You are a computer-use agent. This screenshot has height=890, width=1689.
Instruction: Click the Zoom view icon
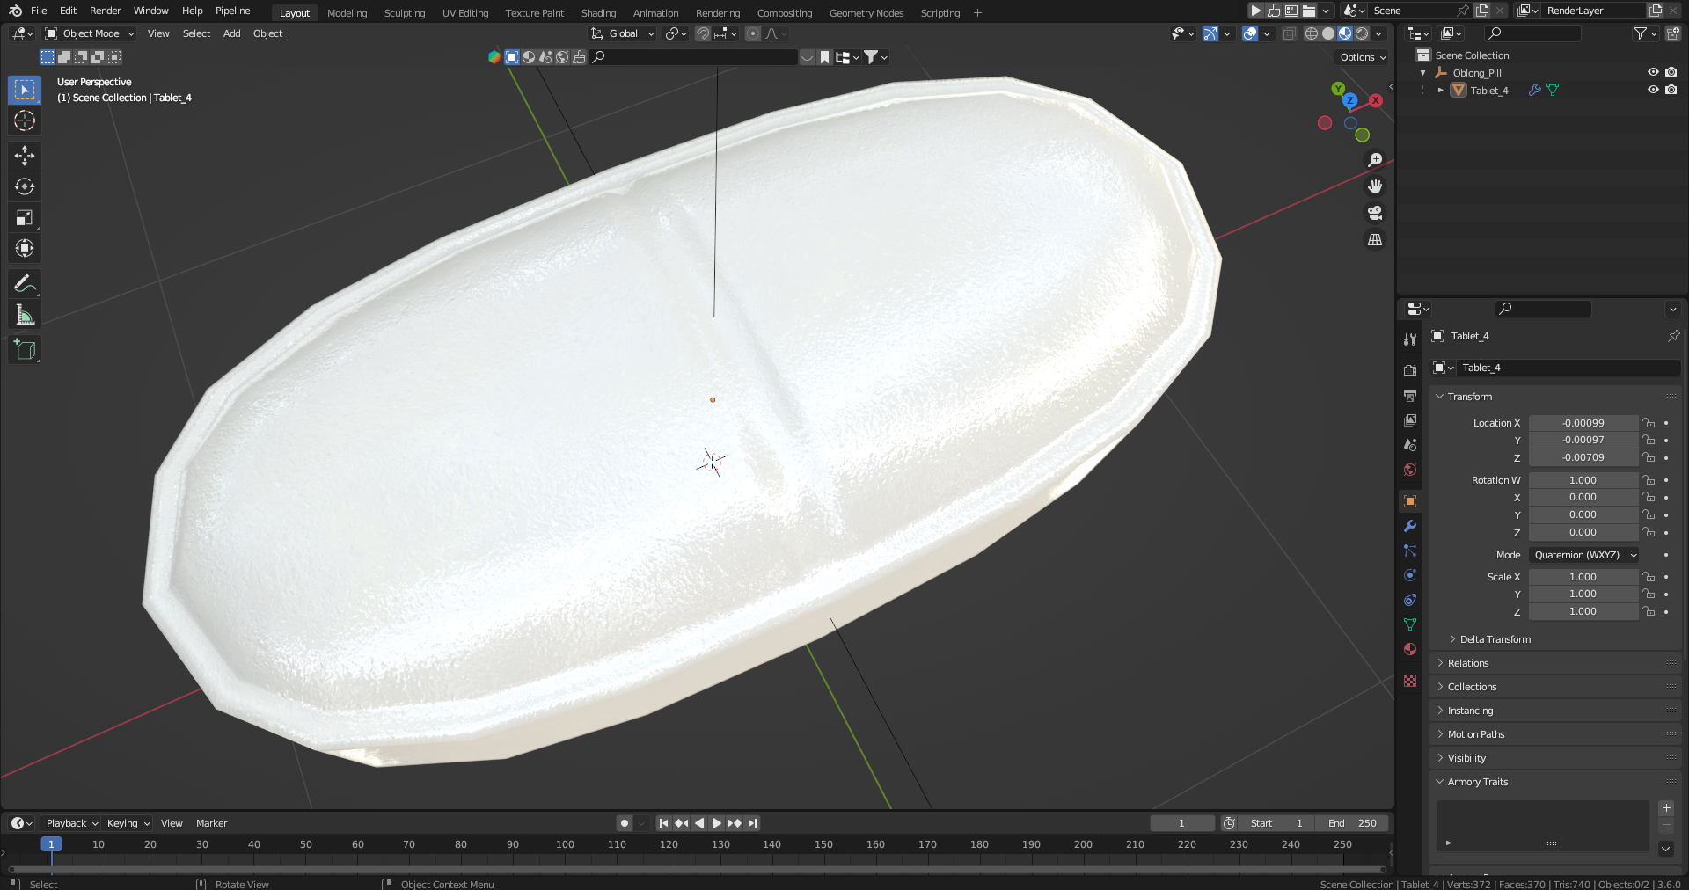pyautogui.click(x=1375, y=160)
